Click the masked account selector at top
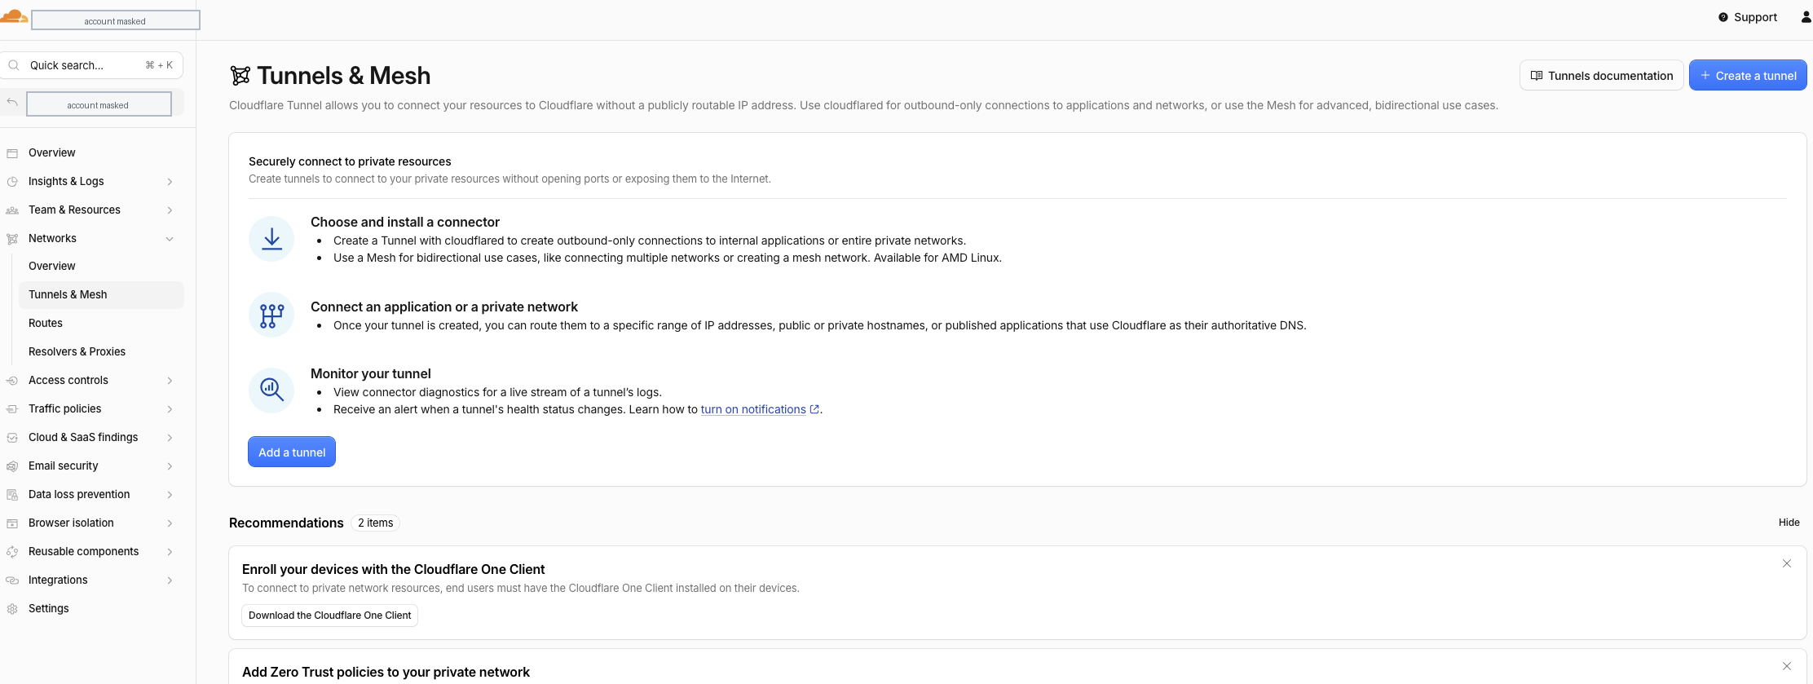 point(115,20)
